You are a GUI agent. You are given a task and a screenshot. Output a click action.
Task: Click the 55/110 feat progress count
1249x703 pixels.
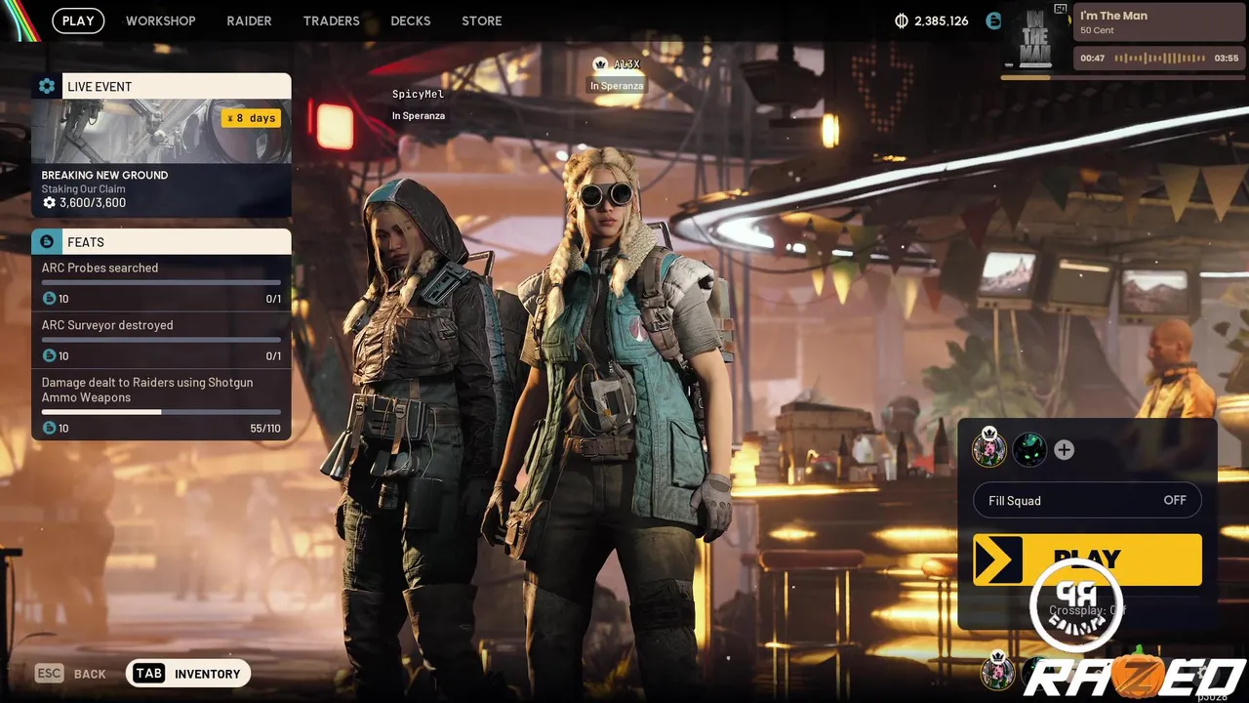(265, 429)
